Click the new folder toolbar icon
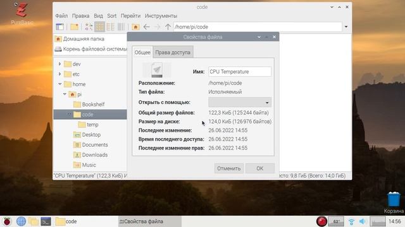 tap(75, 26)
